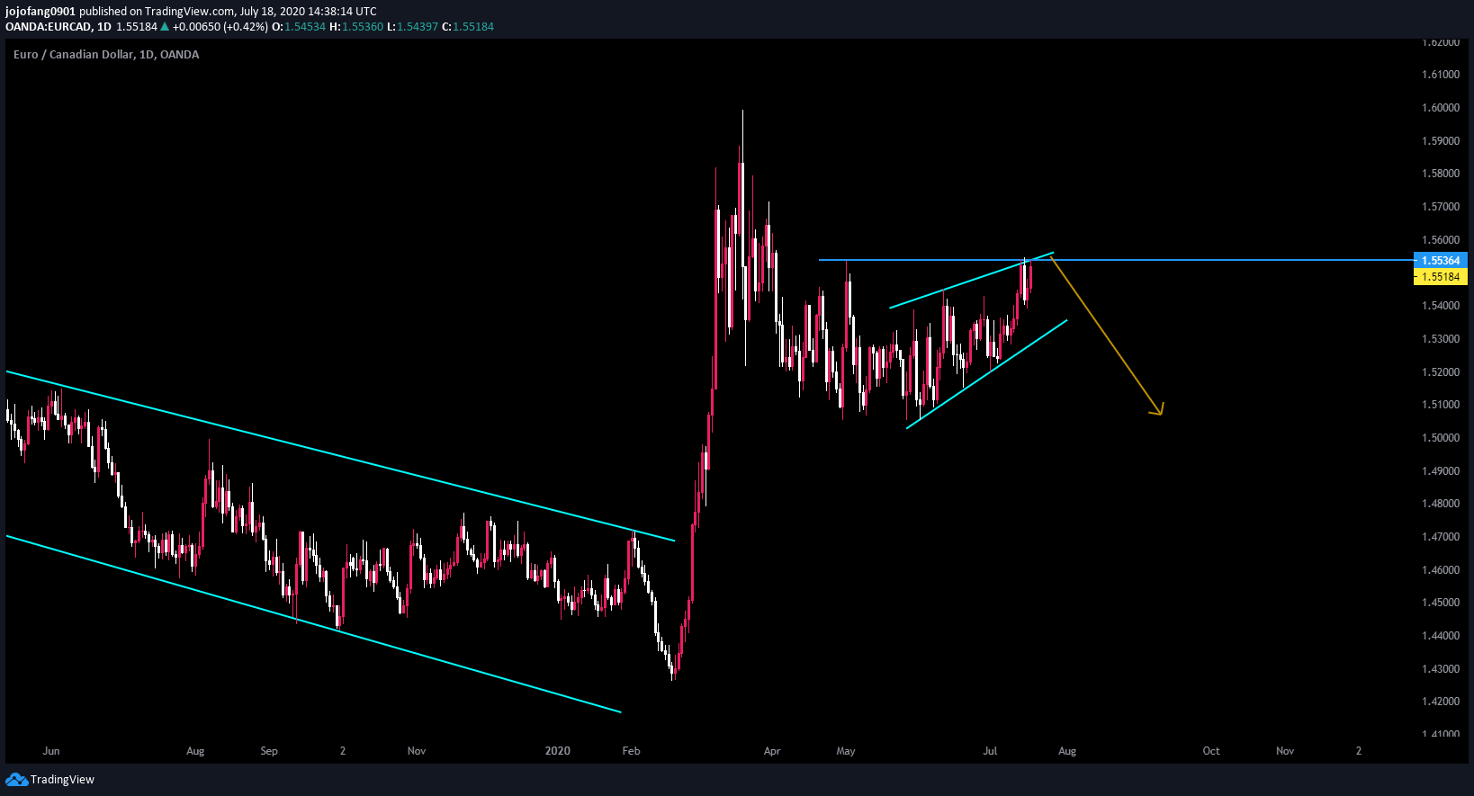The width and height of the screenshot is (1474, 796).
Task: Click the open value O:1.54534
Action: click(x=299, y=26)
